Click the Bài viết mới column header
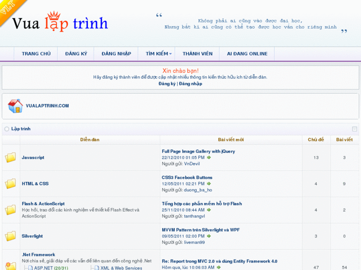 tap(231, 140)
